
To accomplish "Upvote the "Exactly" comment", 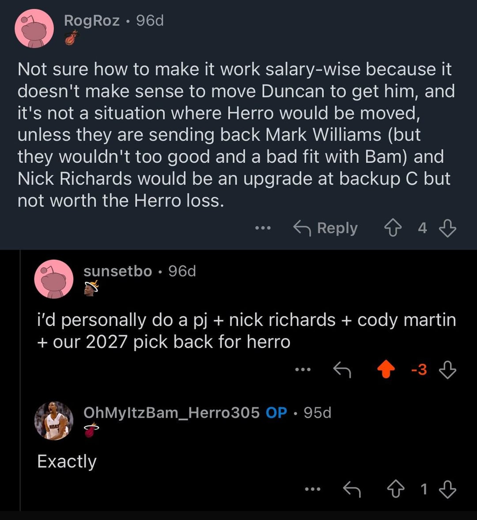I will pos(396,489).
